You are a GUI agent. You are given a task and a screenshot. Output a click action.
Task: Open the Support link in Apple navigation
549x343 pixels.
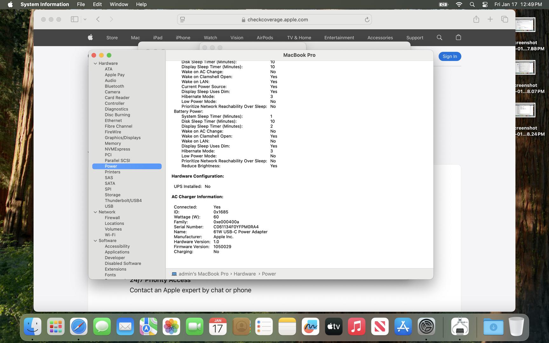tap(415, 37)
